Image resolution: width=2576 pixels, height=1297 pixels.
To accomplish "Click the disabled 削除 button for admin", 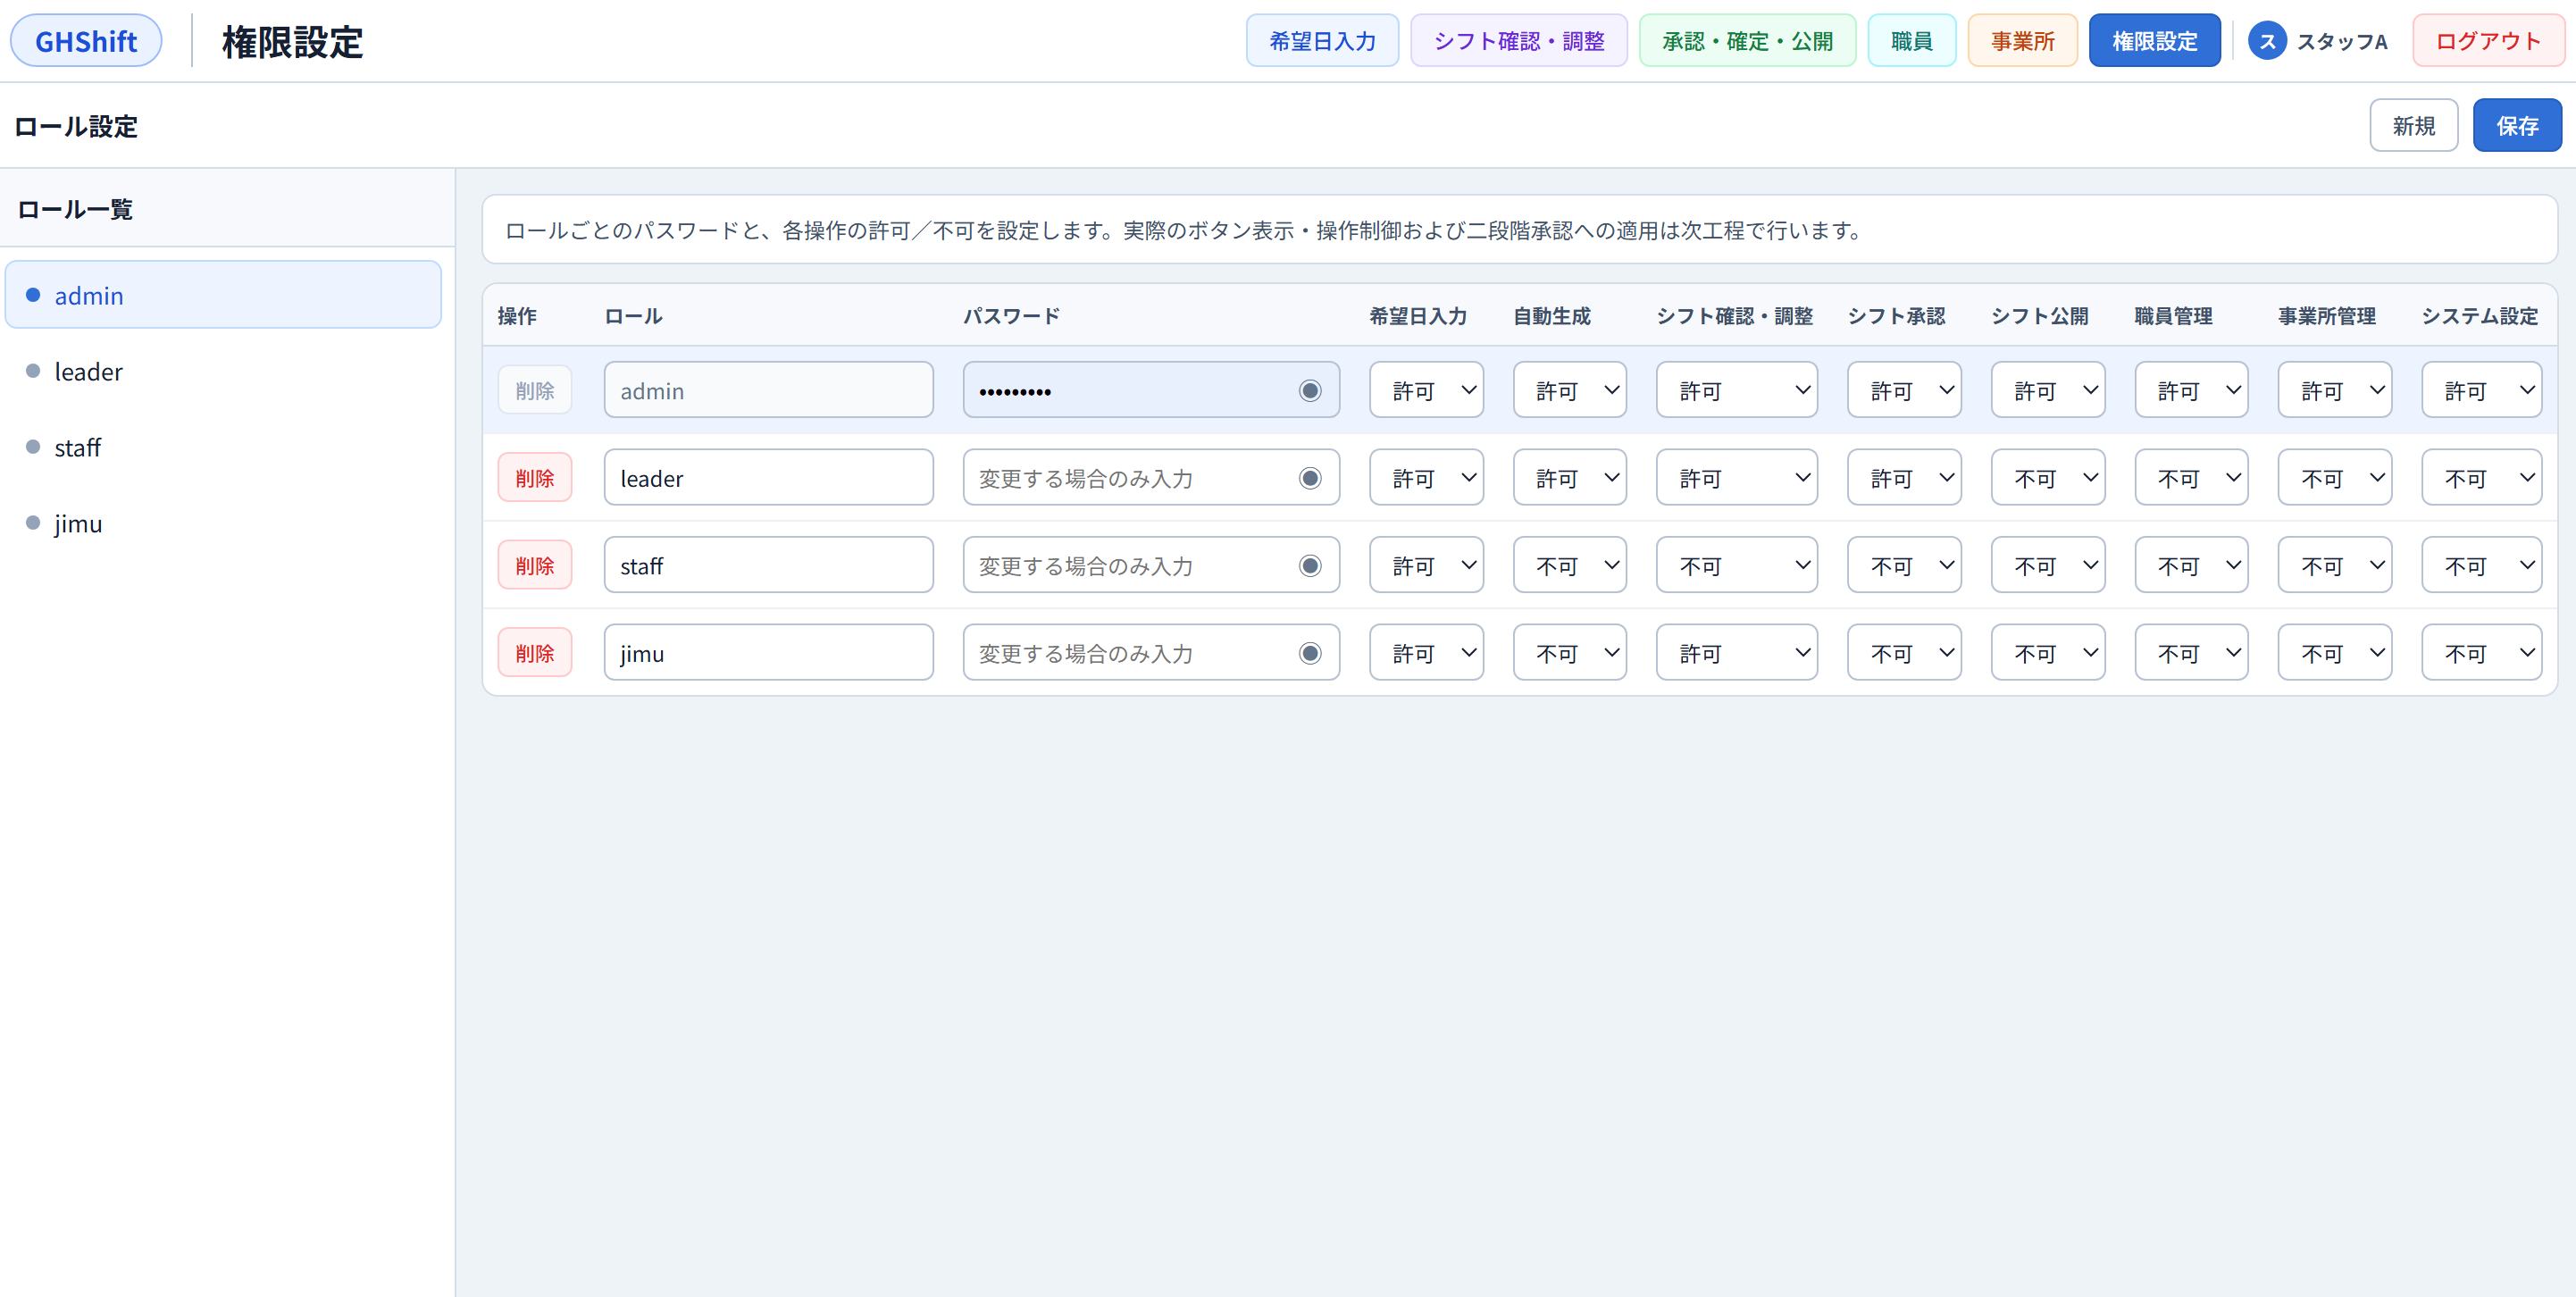I will click(535, 390).
